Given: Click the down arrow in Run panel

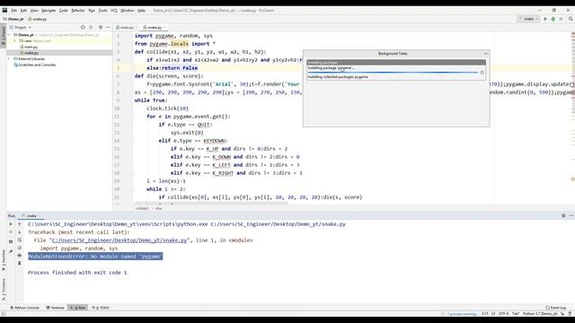Looking at the screenshot, I should 20,232.
